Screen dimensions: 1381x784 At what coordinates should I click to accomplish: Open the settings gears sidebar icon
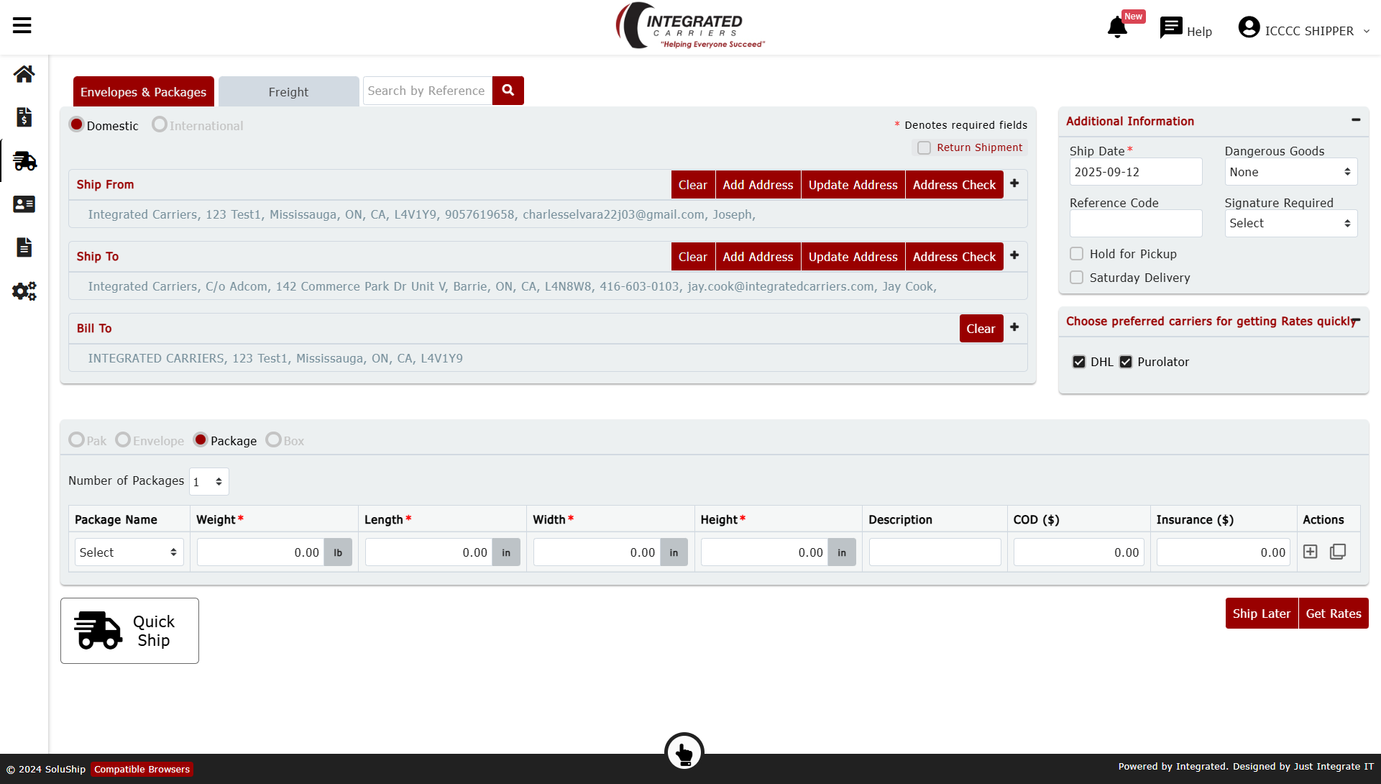pyautogui.click(x=24, y=291)
